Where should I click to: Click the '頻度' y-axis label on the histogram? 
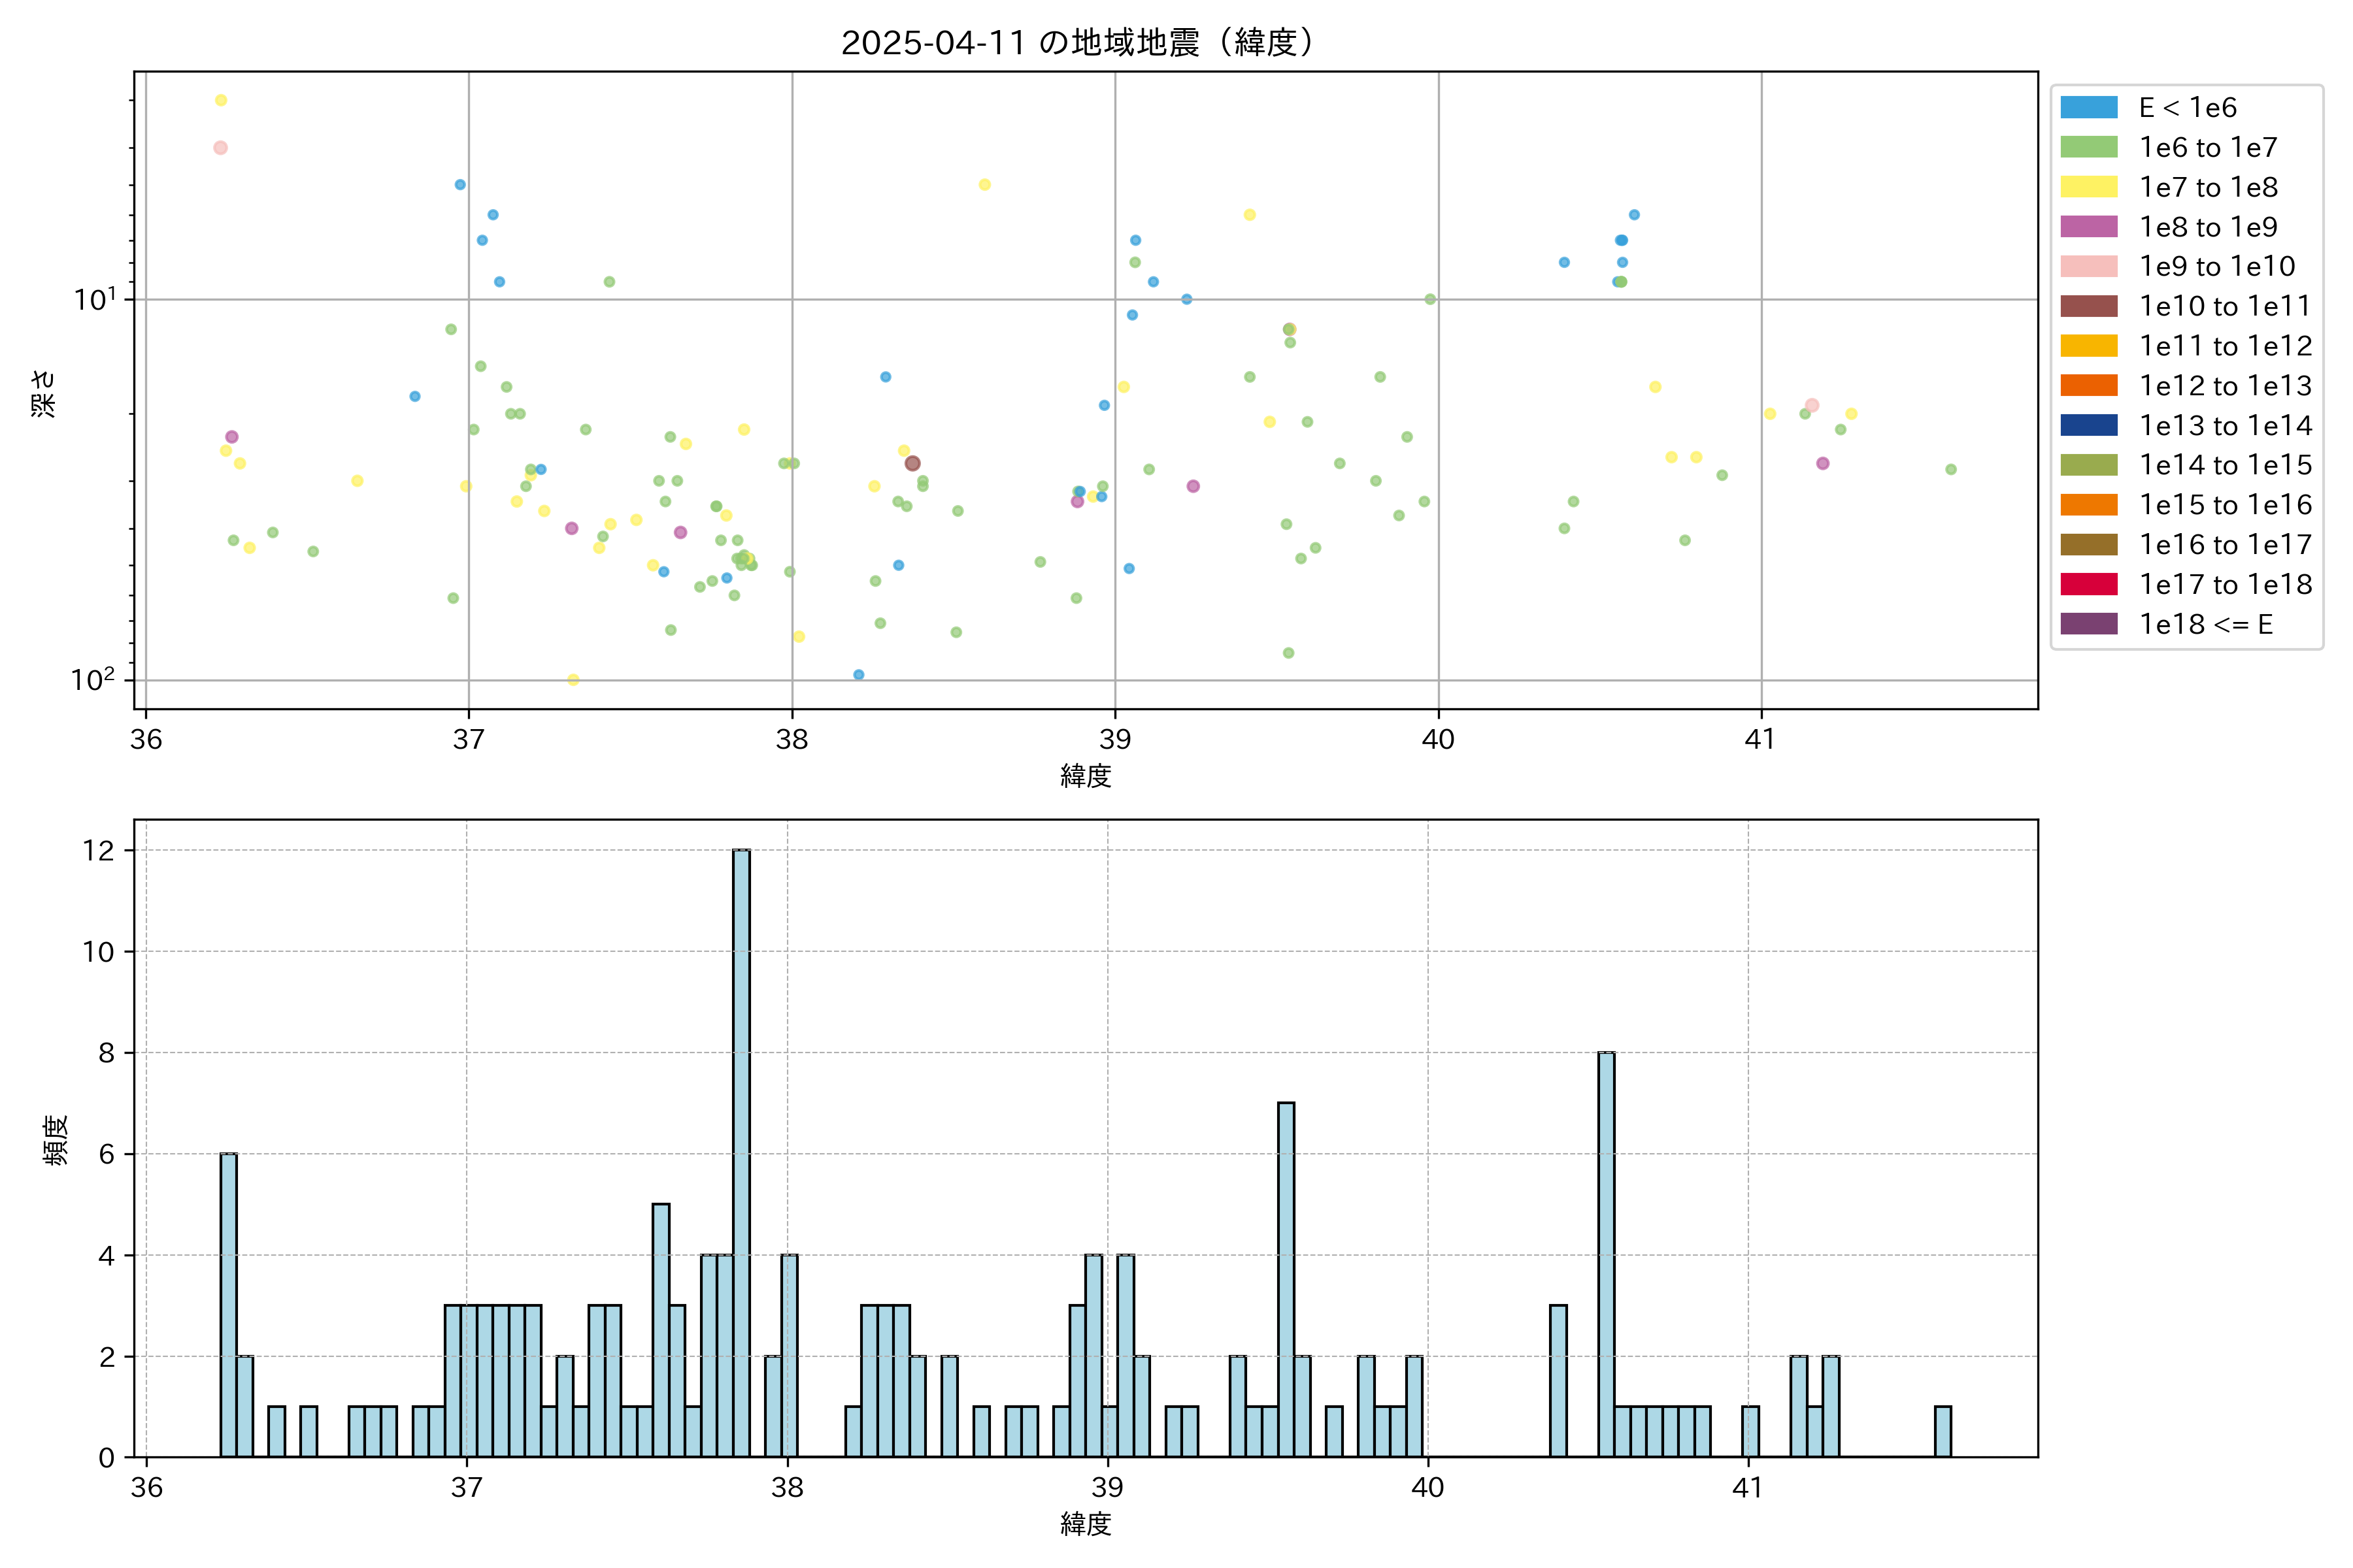pos(56,1139)
